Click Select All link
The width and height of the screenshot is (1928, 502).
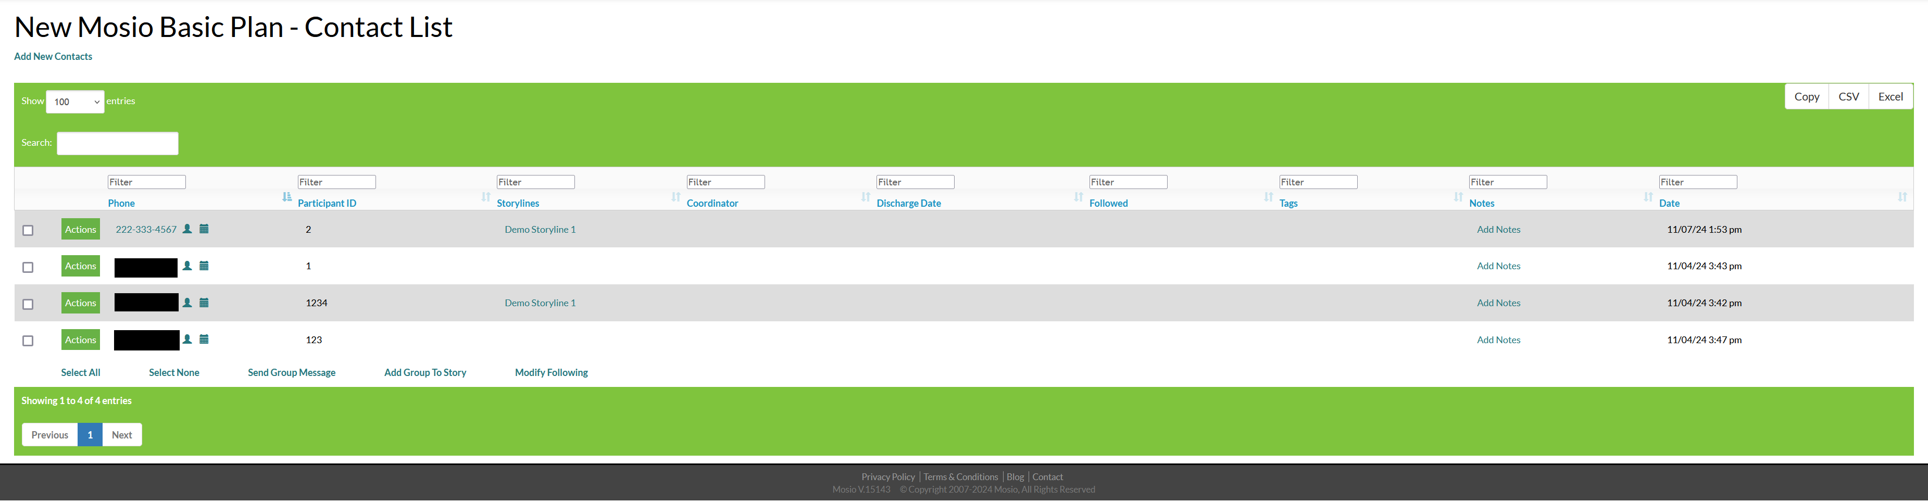click(81, 373)
